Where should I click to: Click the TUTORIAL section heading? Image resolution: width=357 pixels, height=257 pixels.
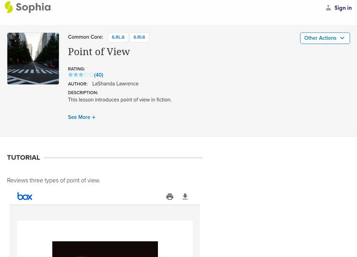coord(23,158)
